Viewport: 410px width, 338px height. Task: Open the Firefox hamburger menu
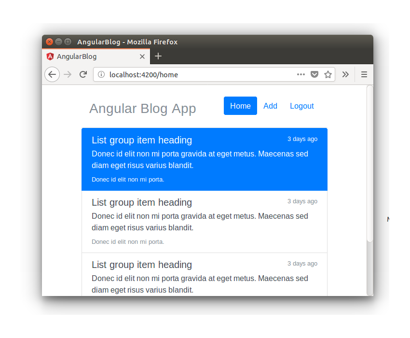(x=364, y=75)
